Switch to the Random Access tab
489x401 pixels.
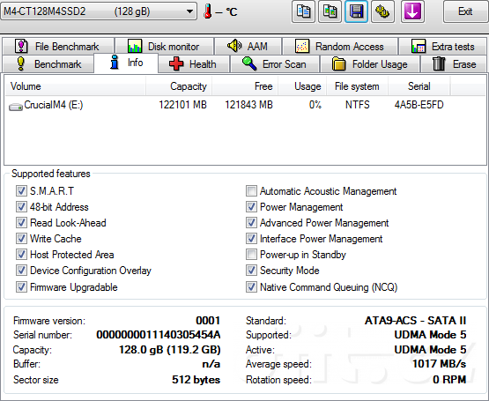point(340,46)
